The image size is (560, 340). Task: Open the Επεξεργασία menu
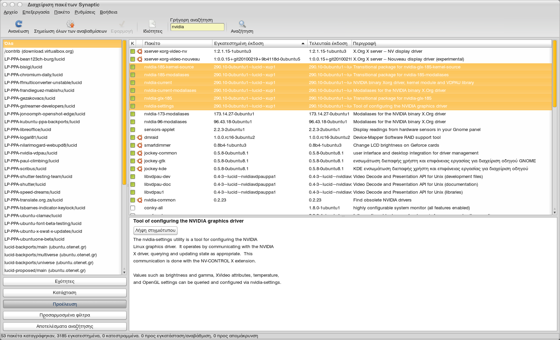click(36, 12)
